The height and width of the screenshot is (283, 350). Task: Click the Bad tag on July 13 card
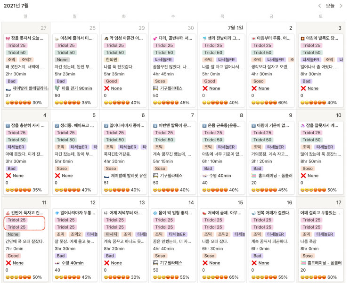[110, 256]
